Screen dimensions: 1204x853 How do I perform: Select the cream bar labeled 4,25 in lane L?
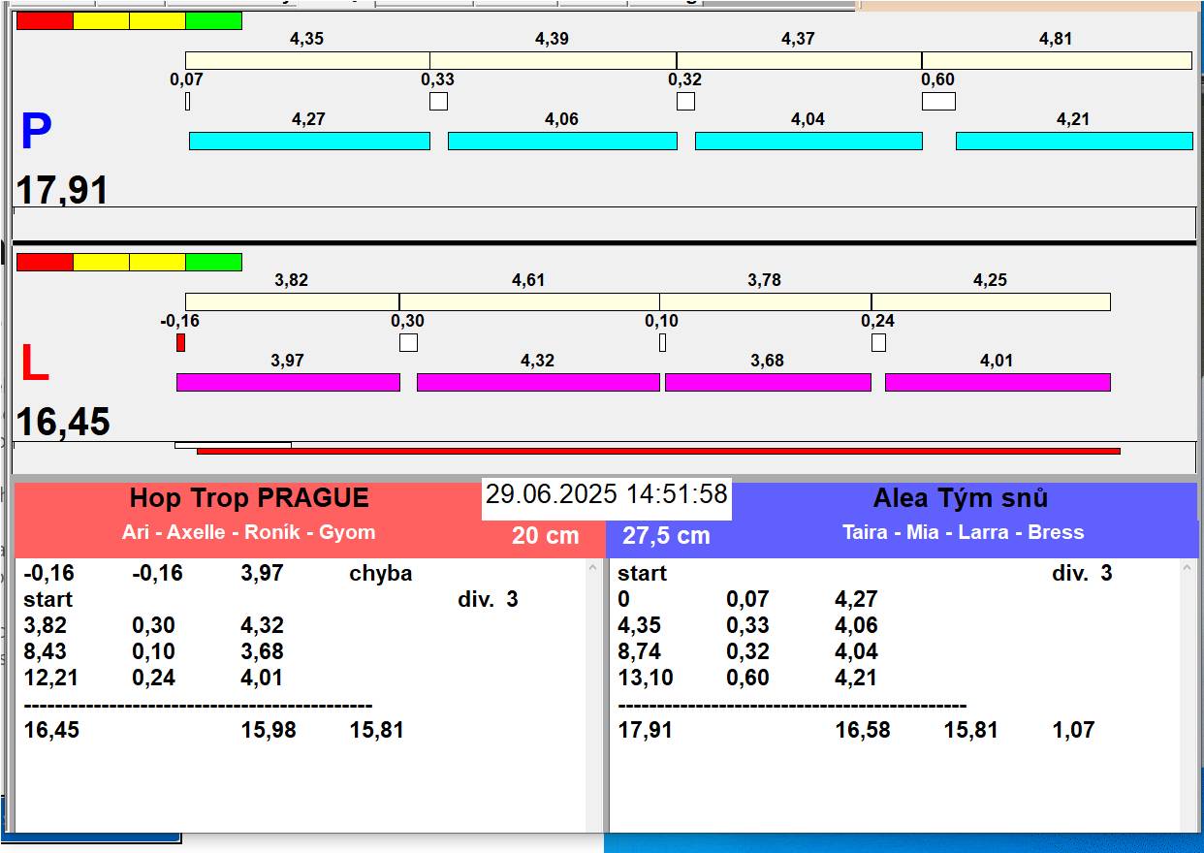991,301
